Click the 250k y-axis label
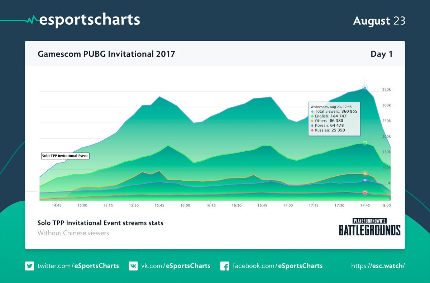The width and height of the screenshot is (430, 283). pyautogui.click(x=387, y=121)
